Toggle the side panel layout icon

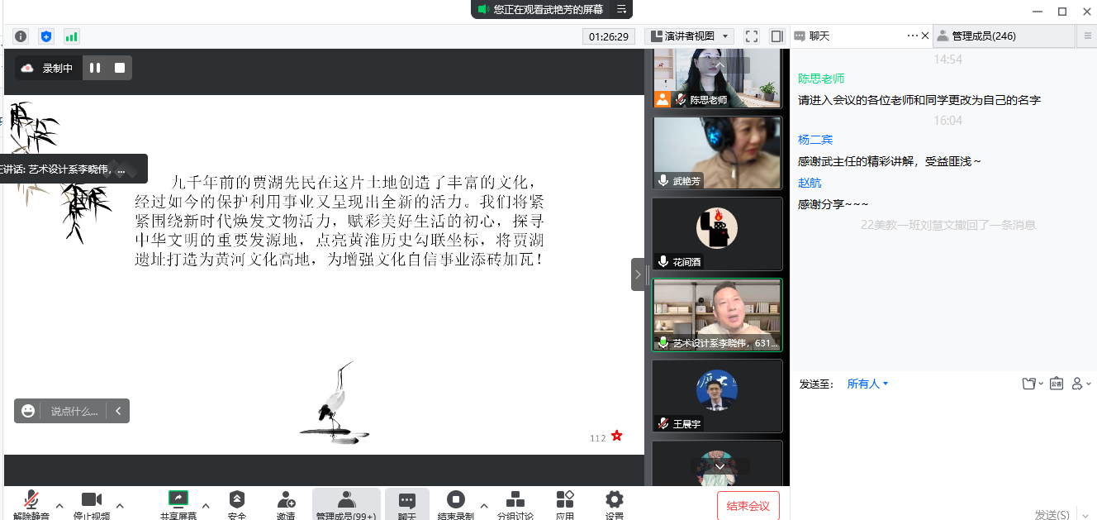coord(776,36)
